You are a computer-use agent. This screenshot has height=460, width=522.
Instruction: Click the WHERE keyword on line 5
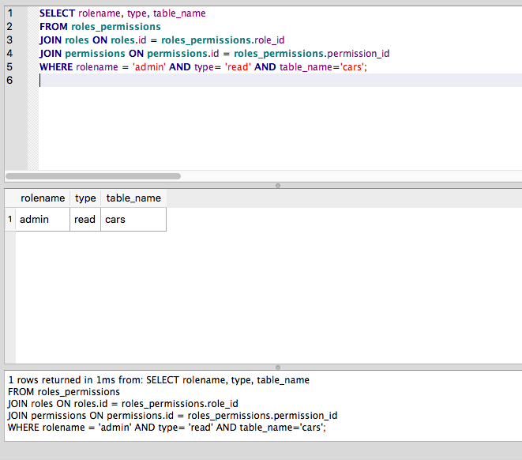point(56,67)
